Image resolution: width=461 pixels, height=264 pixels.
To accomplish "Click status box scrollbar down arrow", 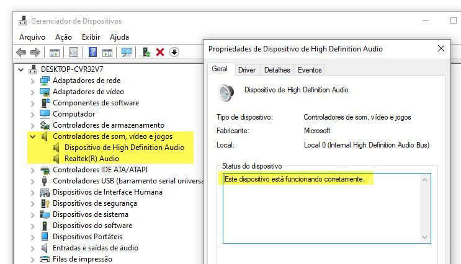I will (424, 237).
